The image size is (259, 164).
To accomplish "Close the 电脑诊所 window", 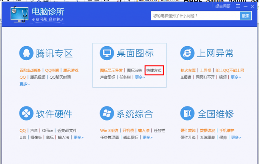I will [x=253, y=6].
